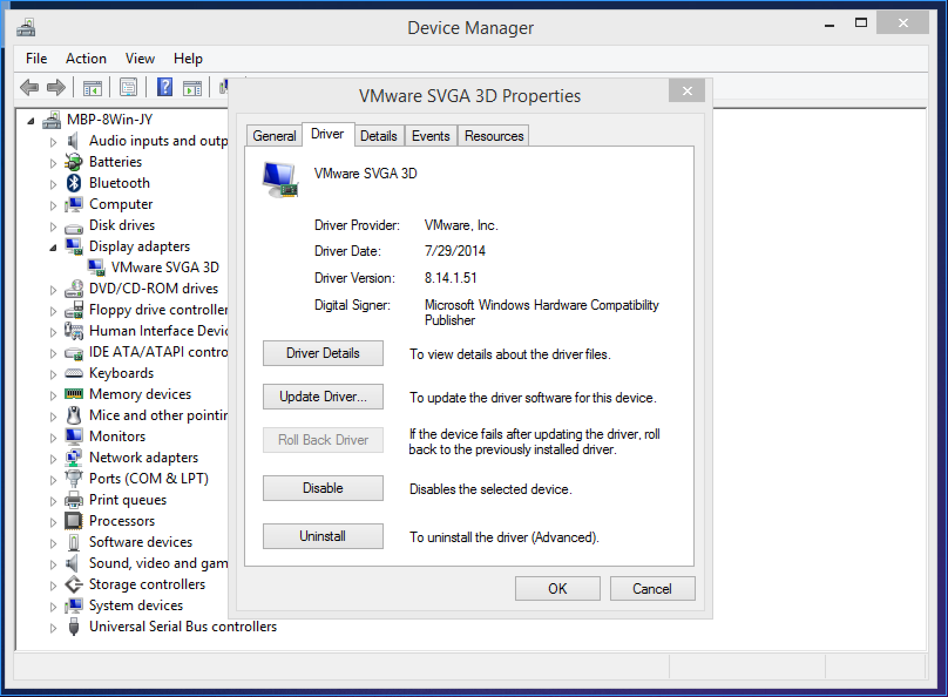This screenshot has height=697, width=948.
Task: Expand the Computer category
Action: (x=53, y=205)
